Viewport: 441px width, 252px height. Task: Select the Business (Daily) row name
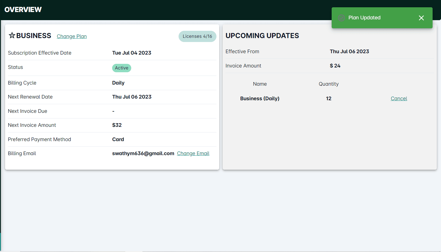point(260,99)
